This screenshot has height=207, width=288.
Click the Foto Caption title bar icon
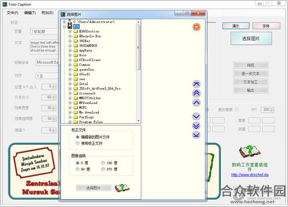click(5, 4)
